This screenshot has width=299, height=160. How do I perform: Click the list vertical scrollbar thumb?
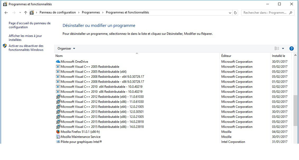click(x=295, y=110)
